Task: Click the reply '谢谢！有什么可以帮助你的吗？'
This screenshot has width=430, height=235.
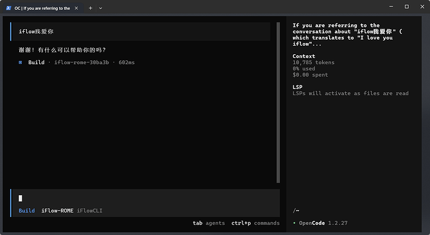Action: tap(62, 50)
